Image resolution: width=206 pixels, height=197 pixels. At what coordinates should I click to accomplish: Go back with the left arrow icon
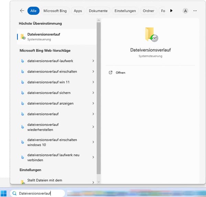(x=22, y=11)
